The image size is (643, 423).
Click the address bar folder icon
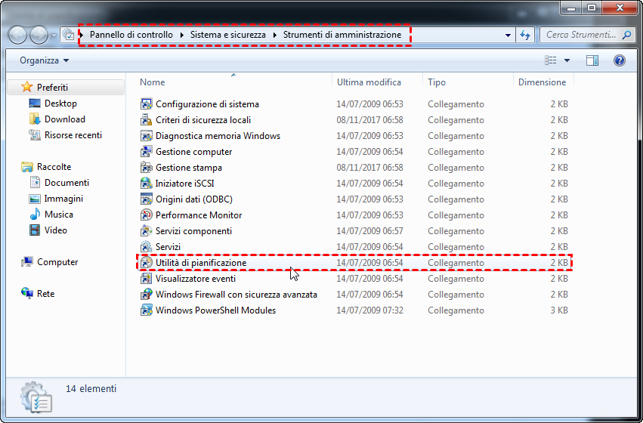point(69,36)
